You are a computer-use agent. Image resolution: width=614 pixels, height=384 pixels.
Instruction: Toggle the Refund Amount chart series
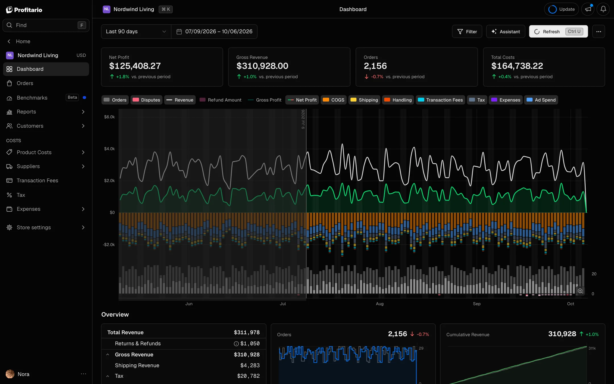tap(221, 100)
